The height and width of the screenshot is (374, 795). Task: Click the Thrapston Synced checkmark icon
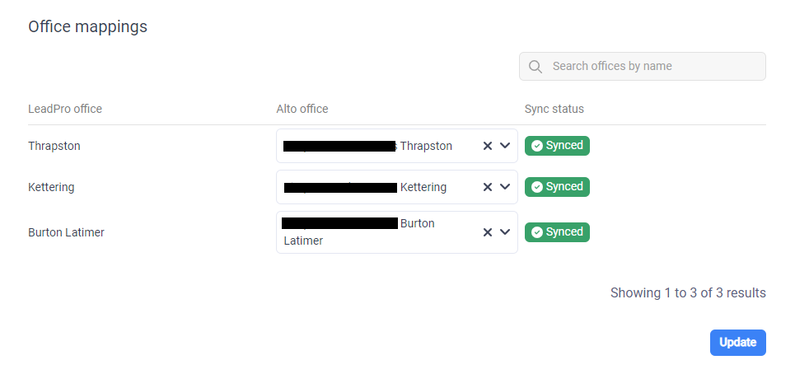(537, 146)
